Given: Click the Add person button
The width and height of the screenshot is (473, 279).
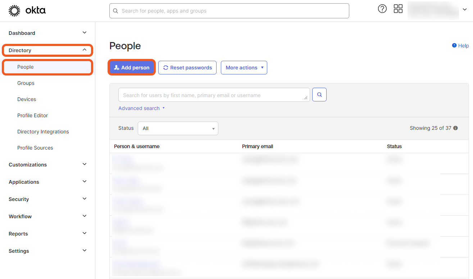Looking at the screenshot, I should pos(132,68).
